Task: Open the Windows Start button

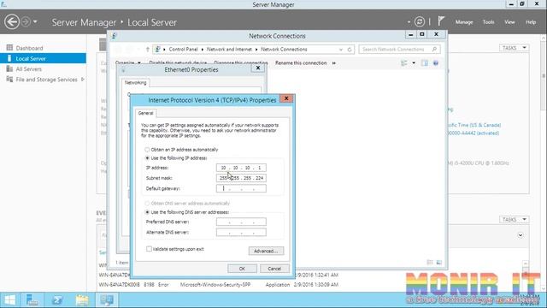Action: coord(9,300)
